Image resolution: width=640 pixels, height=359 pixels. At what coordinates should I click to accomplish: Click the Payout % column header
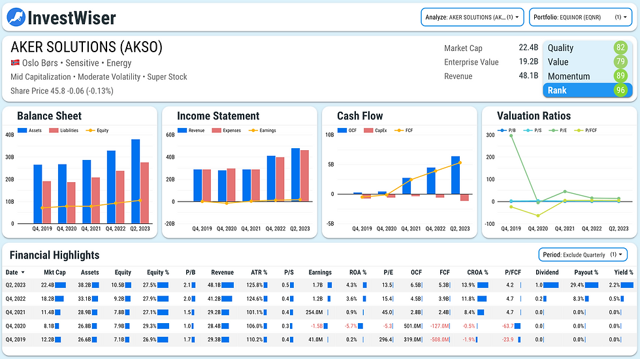point(586,273)
